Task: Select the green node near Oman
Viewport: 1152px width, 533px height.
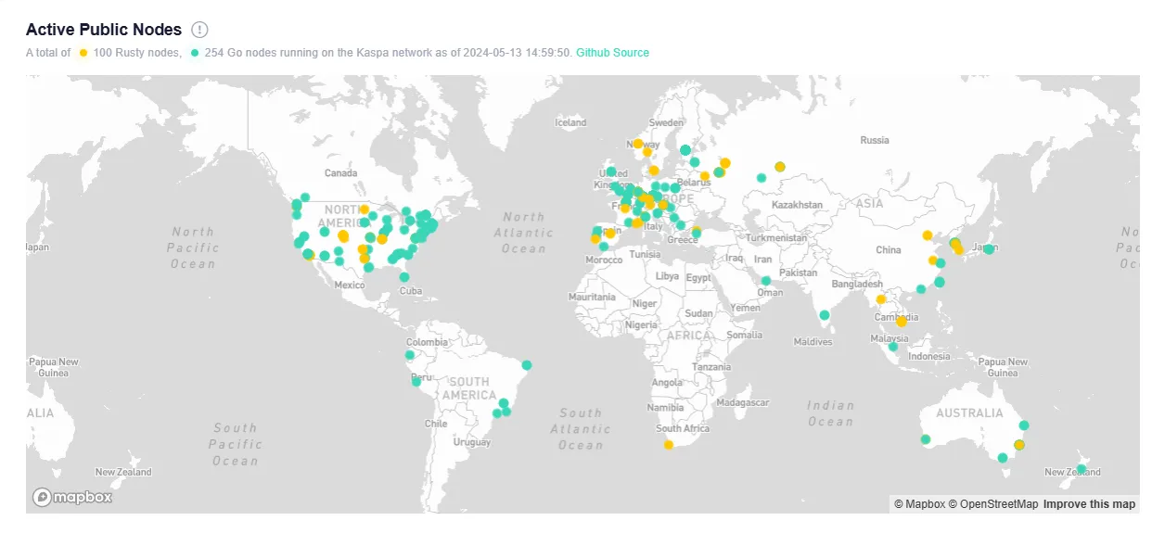Action: point(766,281)
